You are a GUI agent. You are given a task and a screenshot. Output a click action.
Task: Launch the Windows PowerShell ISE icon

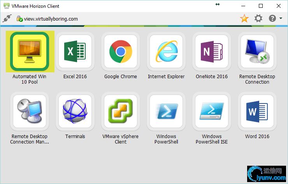coord(212,111)
